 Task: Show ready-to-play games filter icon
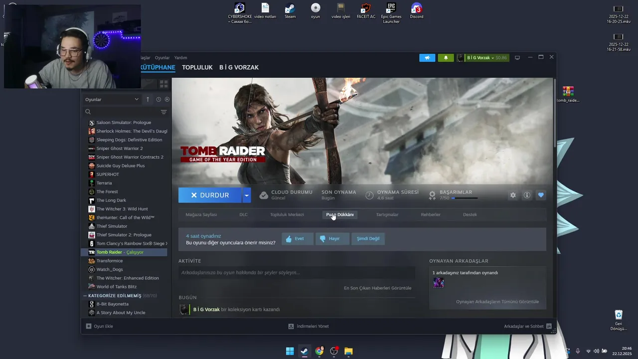(167, 99)
